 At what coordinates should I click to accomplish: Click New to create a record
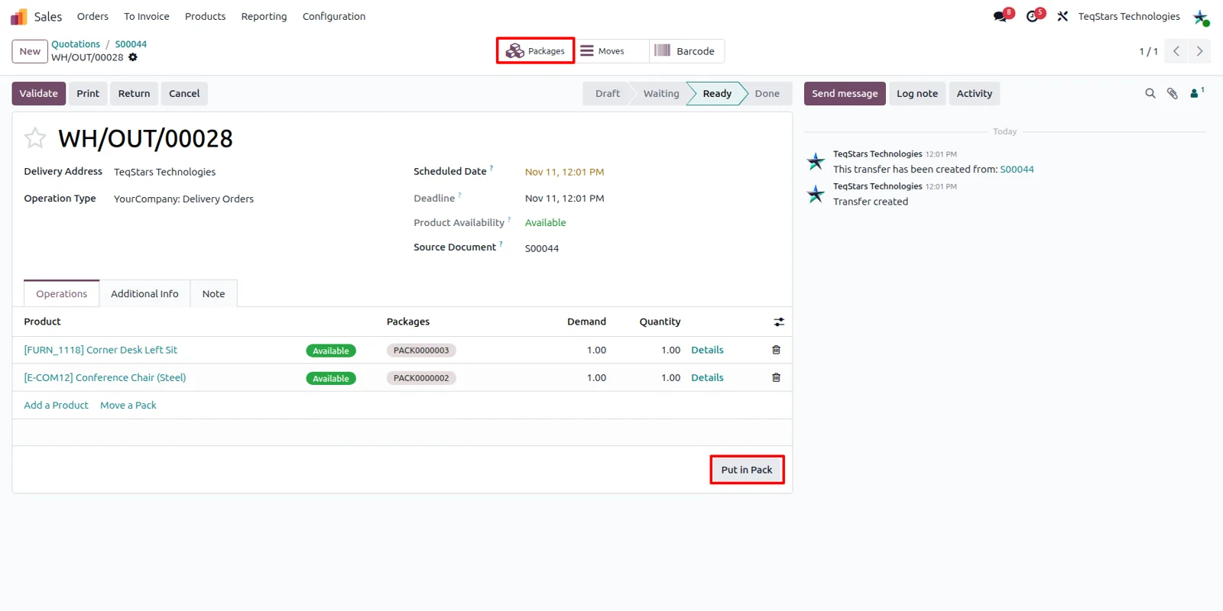tap(30, 51)
